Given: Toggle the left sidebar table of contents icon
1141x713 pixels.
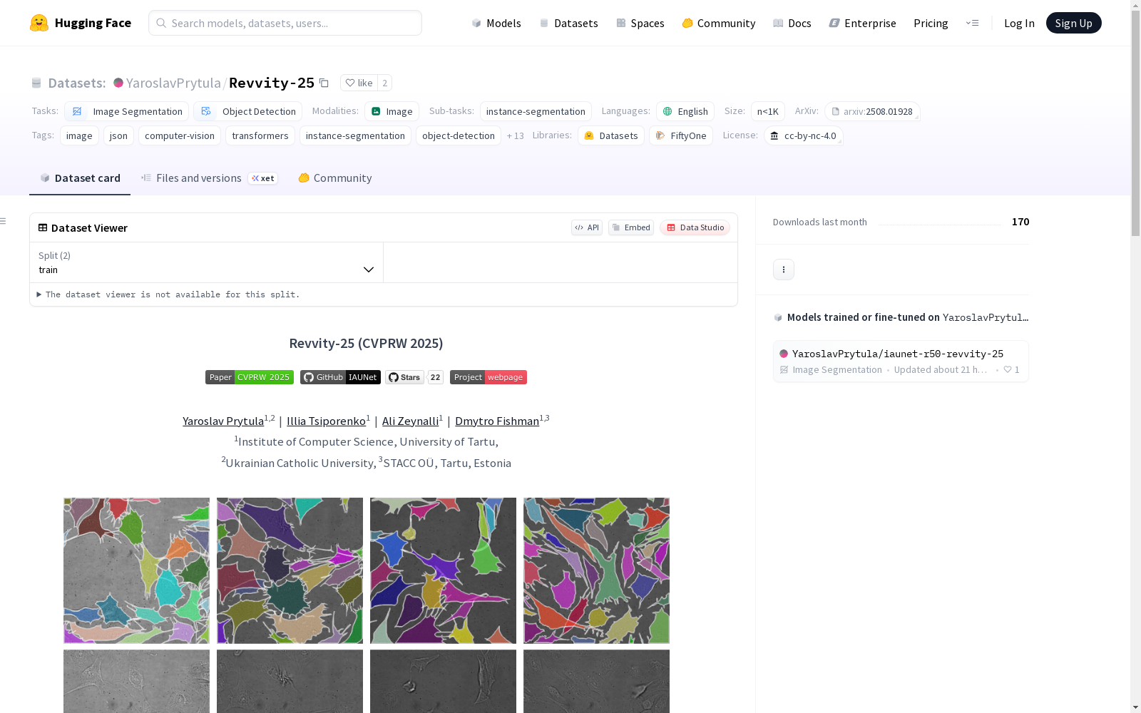Looking at the screenshot, I should pyautogui.click(x=4, y=221).
